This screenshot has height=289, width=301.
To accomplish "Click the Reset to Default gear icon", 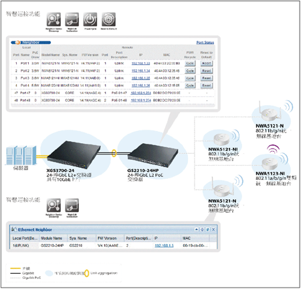I will [108, 19].
